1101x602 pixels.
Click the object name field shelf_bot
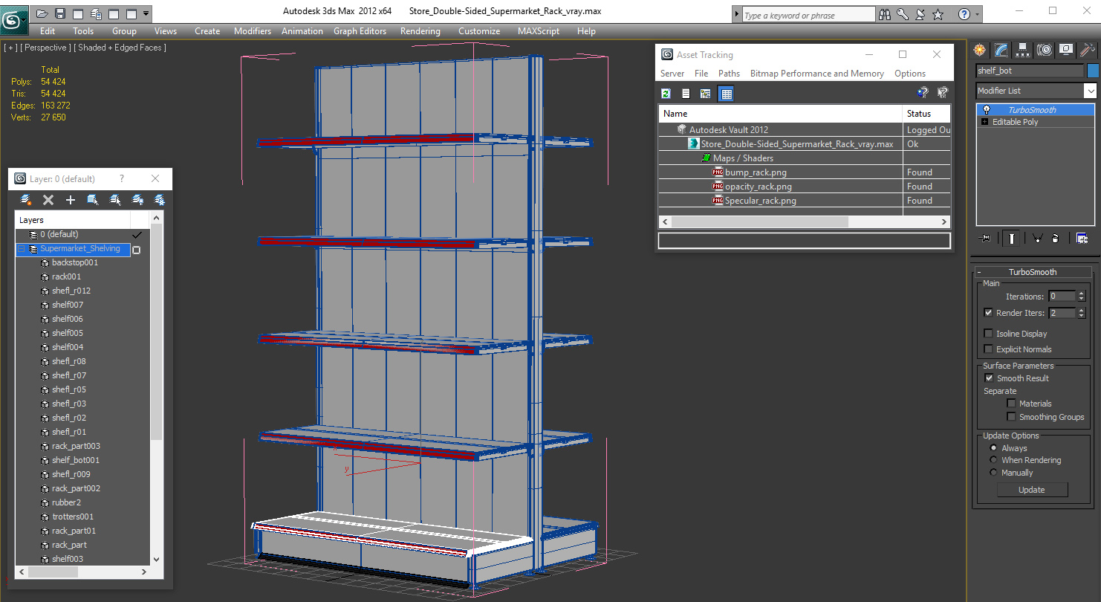(1030, 71)
